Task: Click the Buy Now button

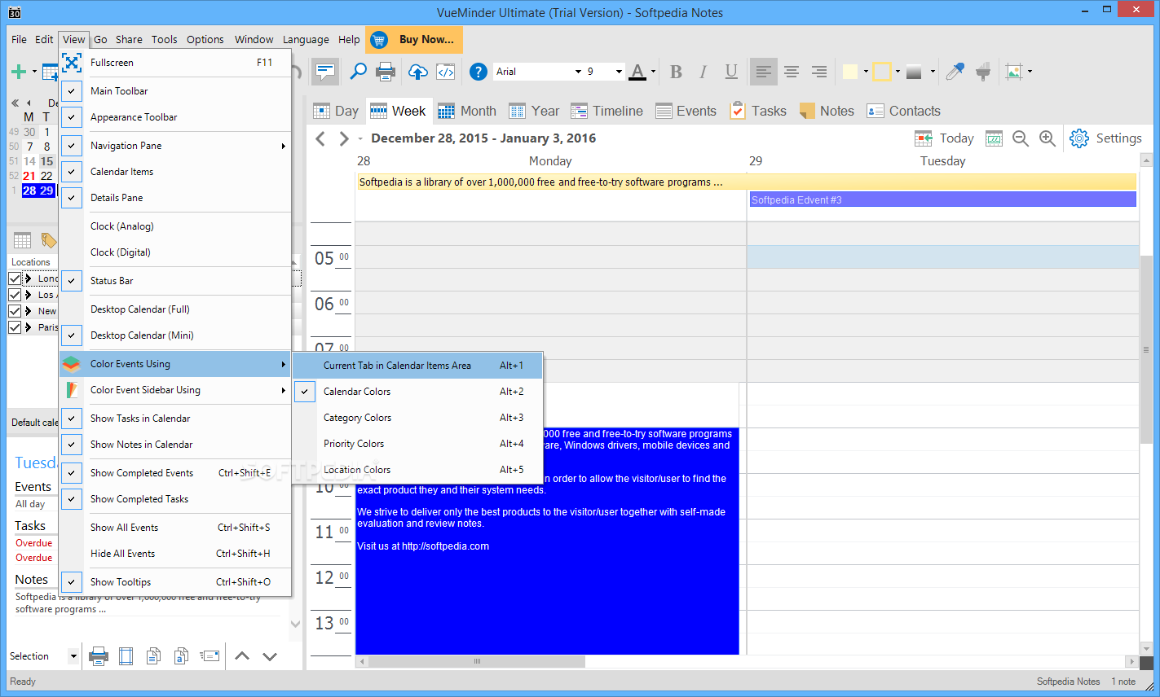Action: tap(414, 39)
